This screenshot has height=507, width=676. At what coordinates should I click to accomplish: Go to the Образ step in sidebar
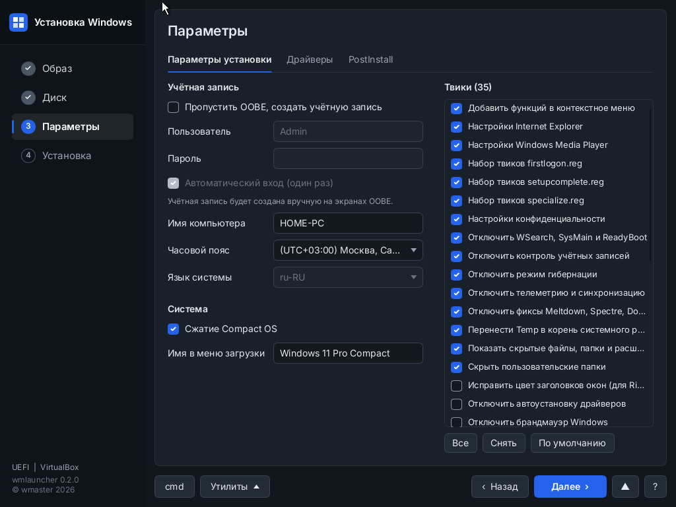73,69
